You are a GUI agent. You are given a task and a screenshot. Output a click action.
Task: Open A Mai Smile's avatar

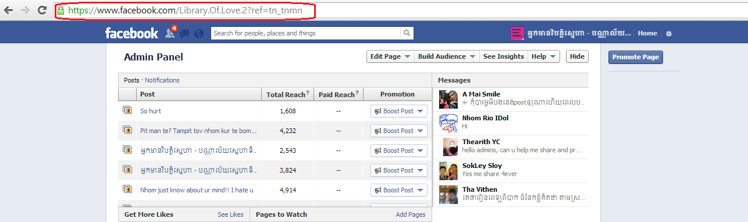(448, 99)
